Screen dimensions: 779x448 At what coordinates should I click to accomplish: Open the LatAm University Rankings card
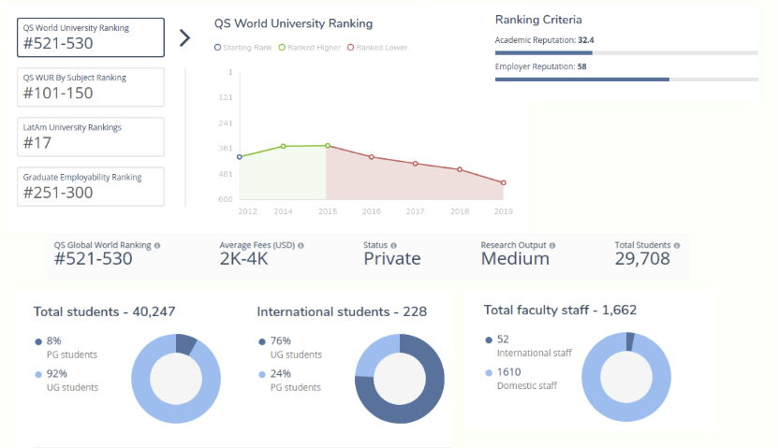point(91,137)
